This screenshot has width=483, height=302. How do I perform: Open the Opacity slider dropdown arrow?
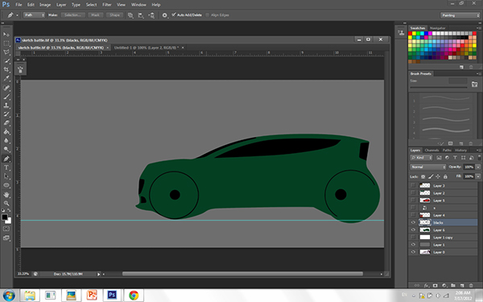477,167
